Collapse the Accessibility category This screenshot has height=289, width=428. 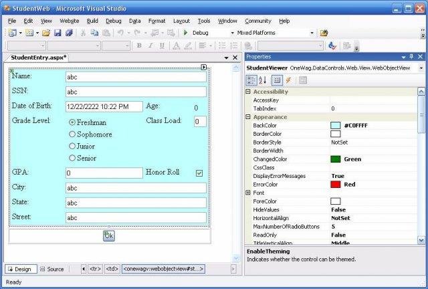pos(248,92)
